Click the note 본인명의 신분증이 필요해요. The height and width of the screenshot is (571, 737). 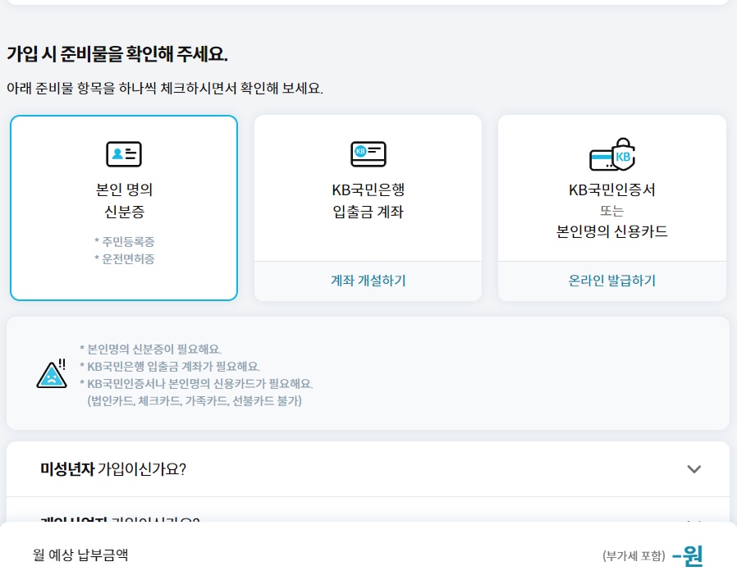tap(150, 349)
